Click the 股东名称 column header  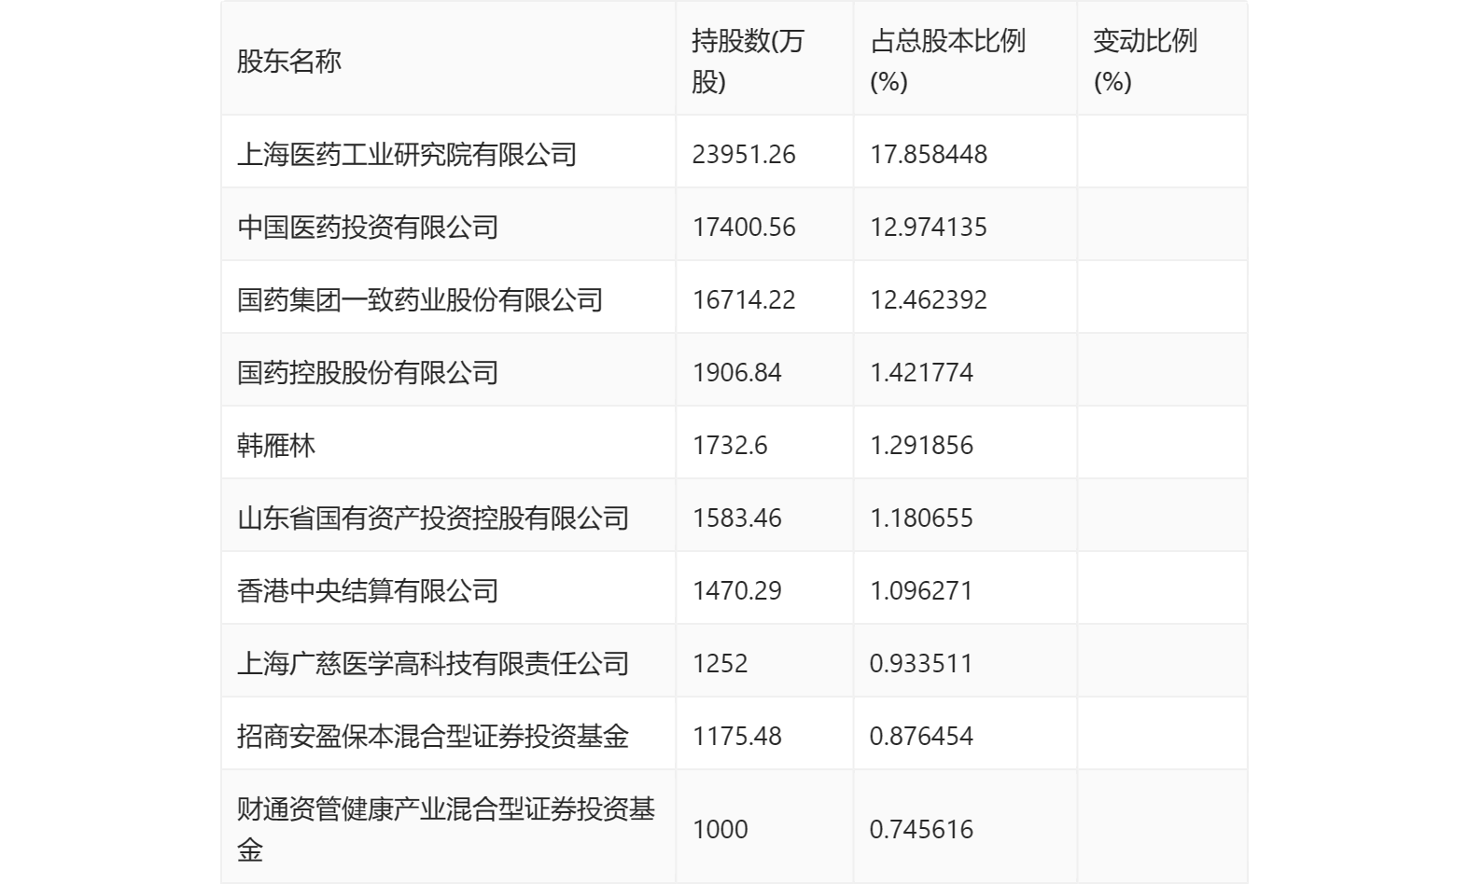point(289,62)
